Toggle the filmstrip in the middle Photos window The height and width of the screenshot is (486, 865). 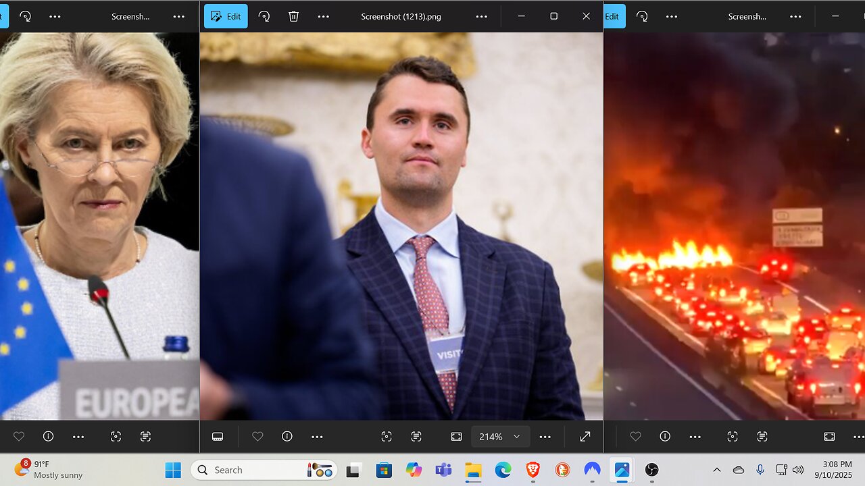point(218,437)
